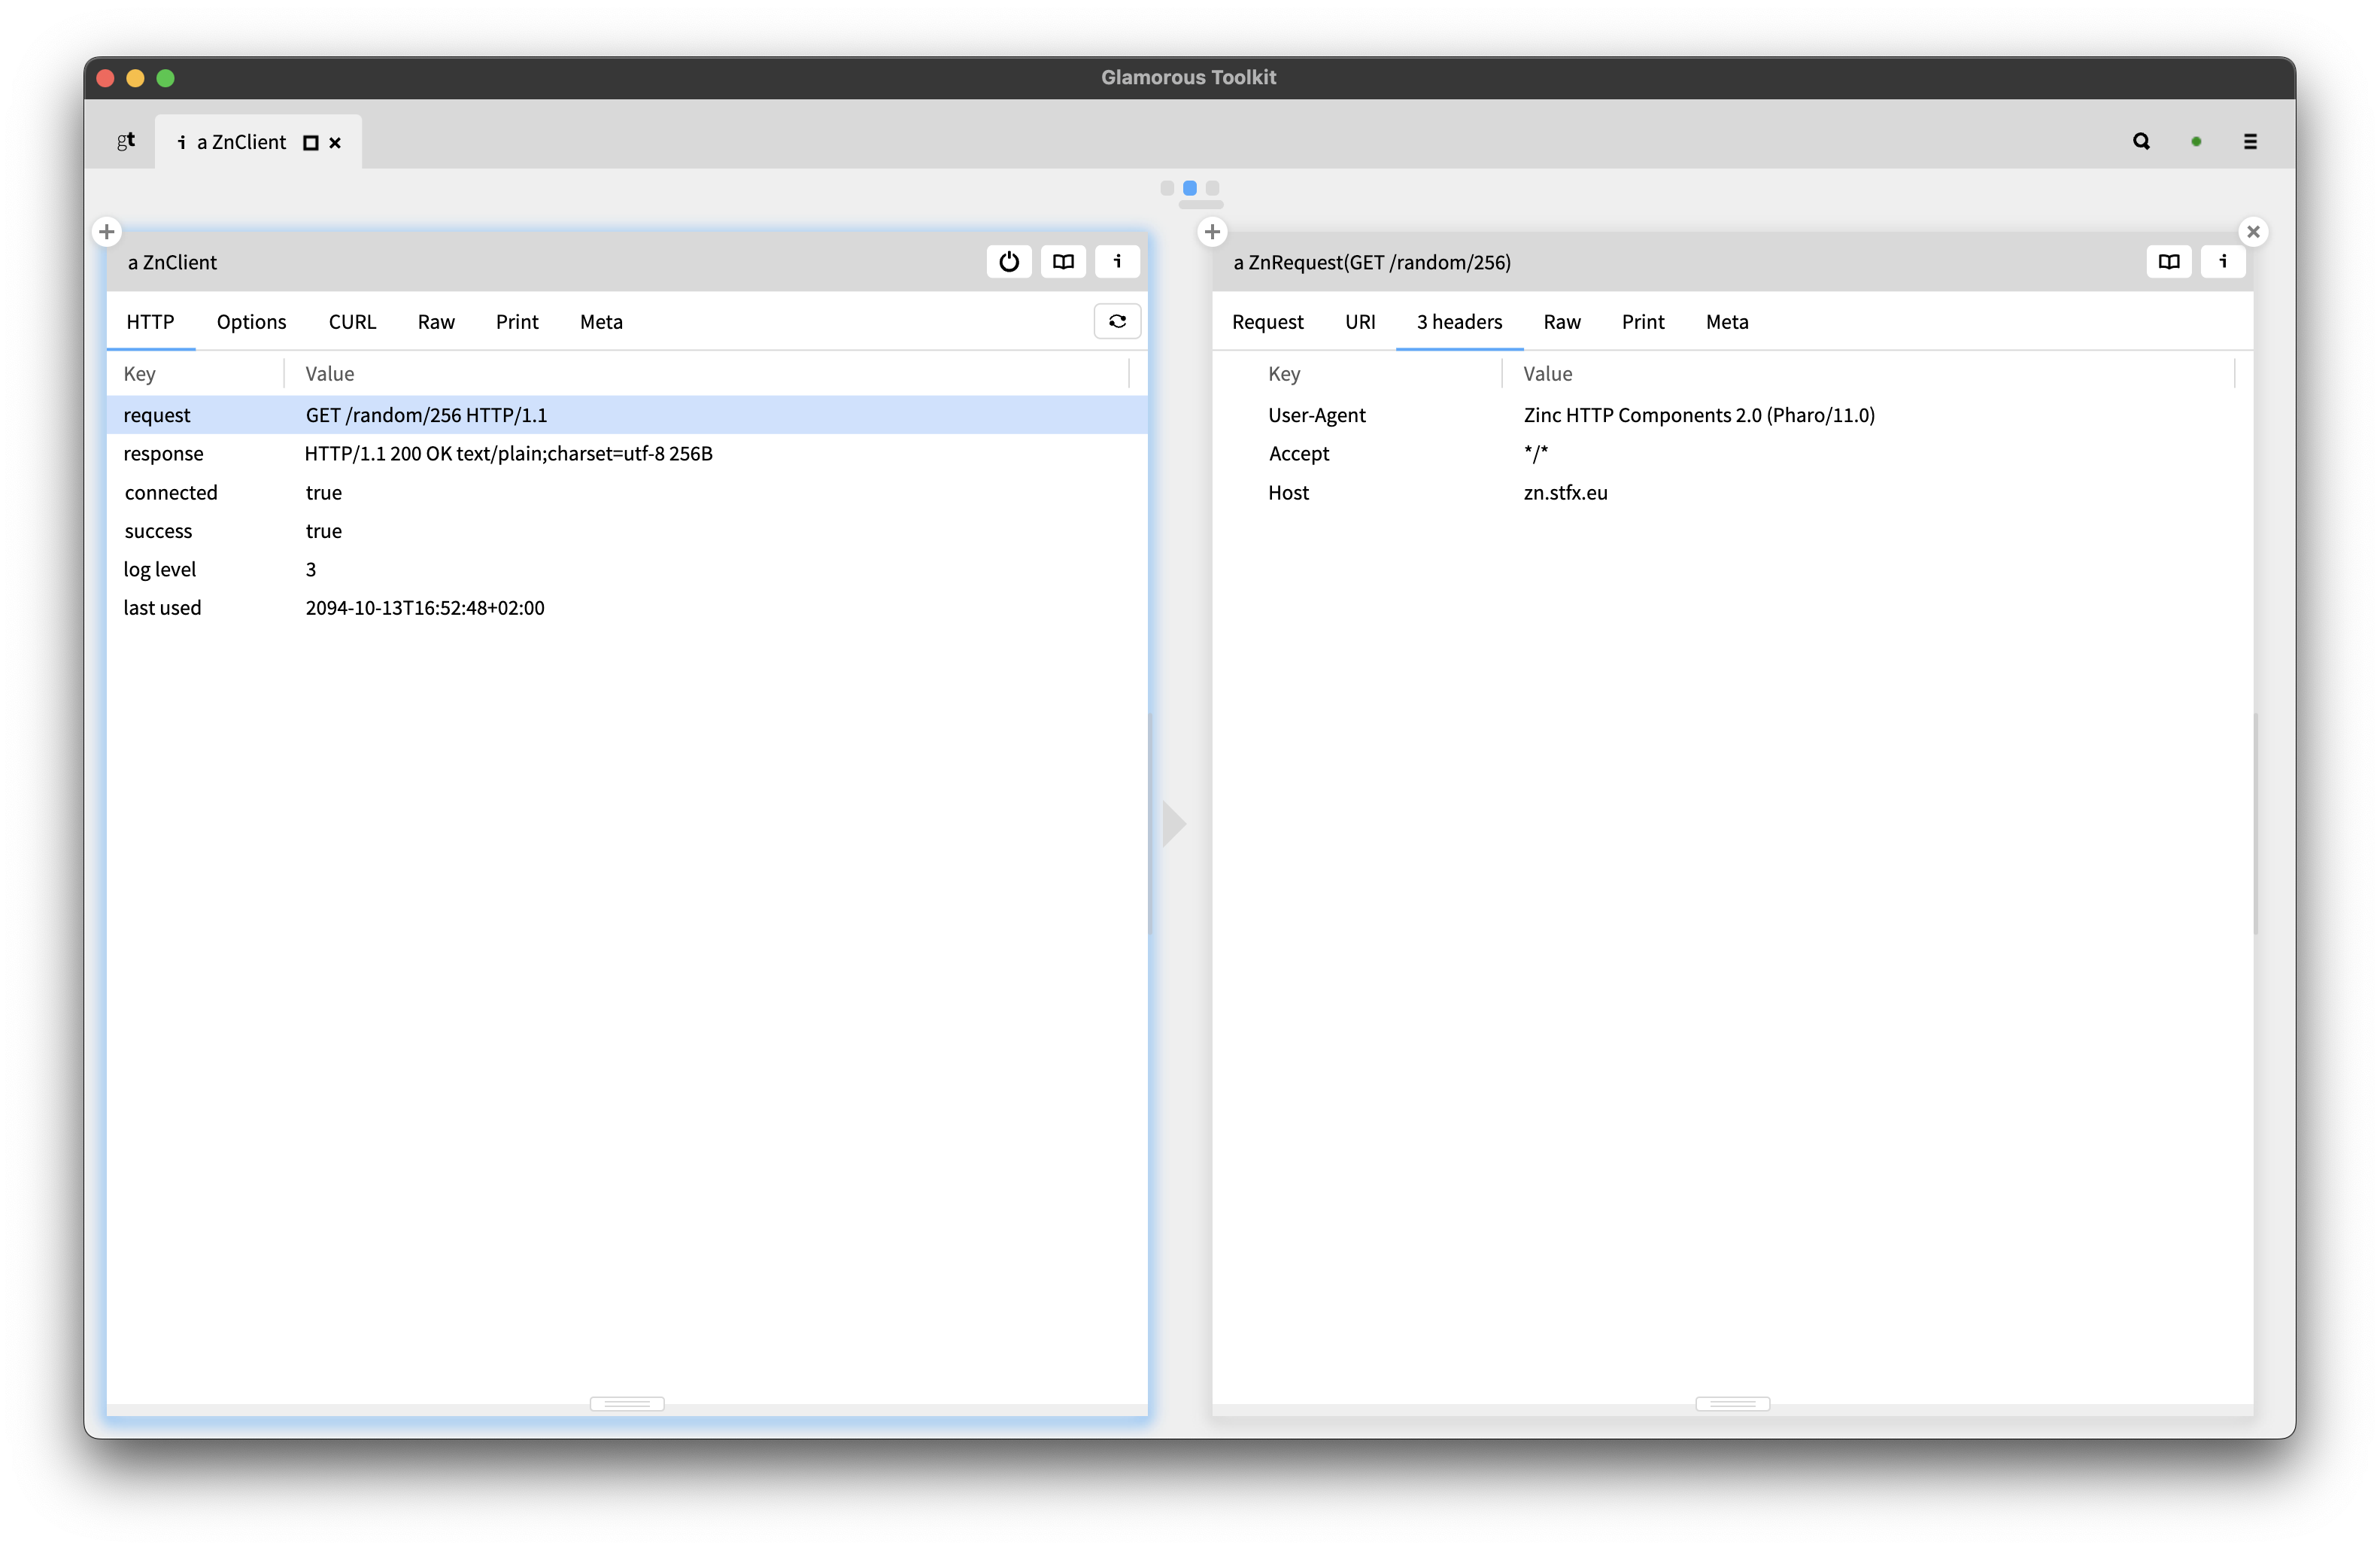The image size is (2380, 1550).
Task: Click the info icon on the ZnRequest pane
Action: (x=2223, y=261)
